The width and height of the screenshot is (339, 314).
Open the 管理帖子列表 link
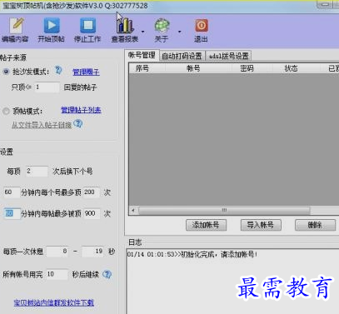point(81,110)
